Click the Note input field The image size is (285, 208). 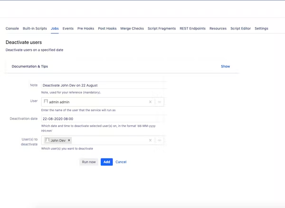point(104,85)
